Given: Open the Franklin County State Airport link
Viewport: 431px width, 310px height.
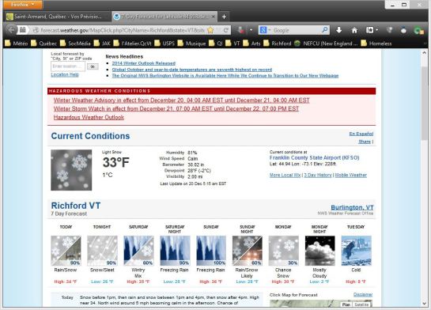Looking at the screenshot, I should pos(314,157).
